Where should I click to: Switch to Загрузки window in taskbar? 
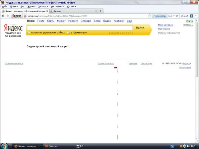pyautogui.click(x=52, y=146)
